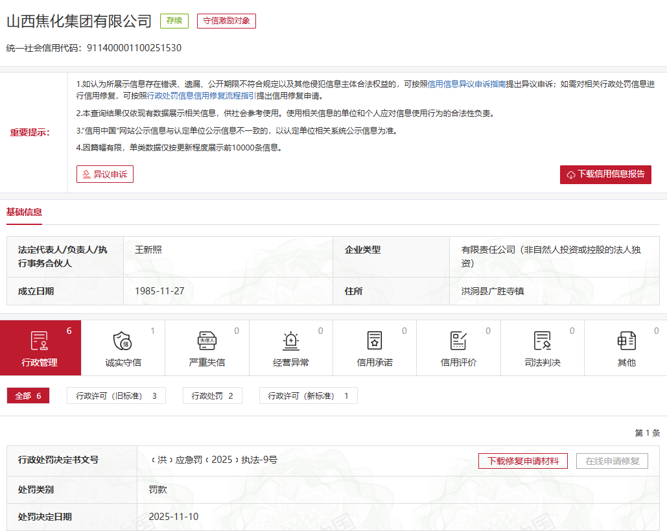Show 行政许可（新标准）1 records
The image size is (667, 531).
tap(308, 395)
